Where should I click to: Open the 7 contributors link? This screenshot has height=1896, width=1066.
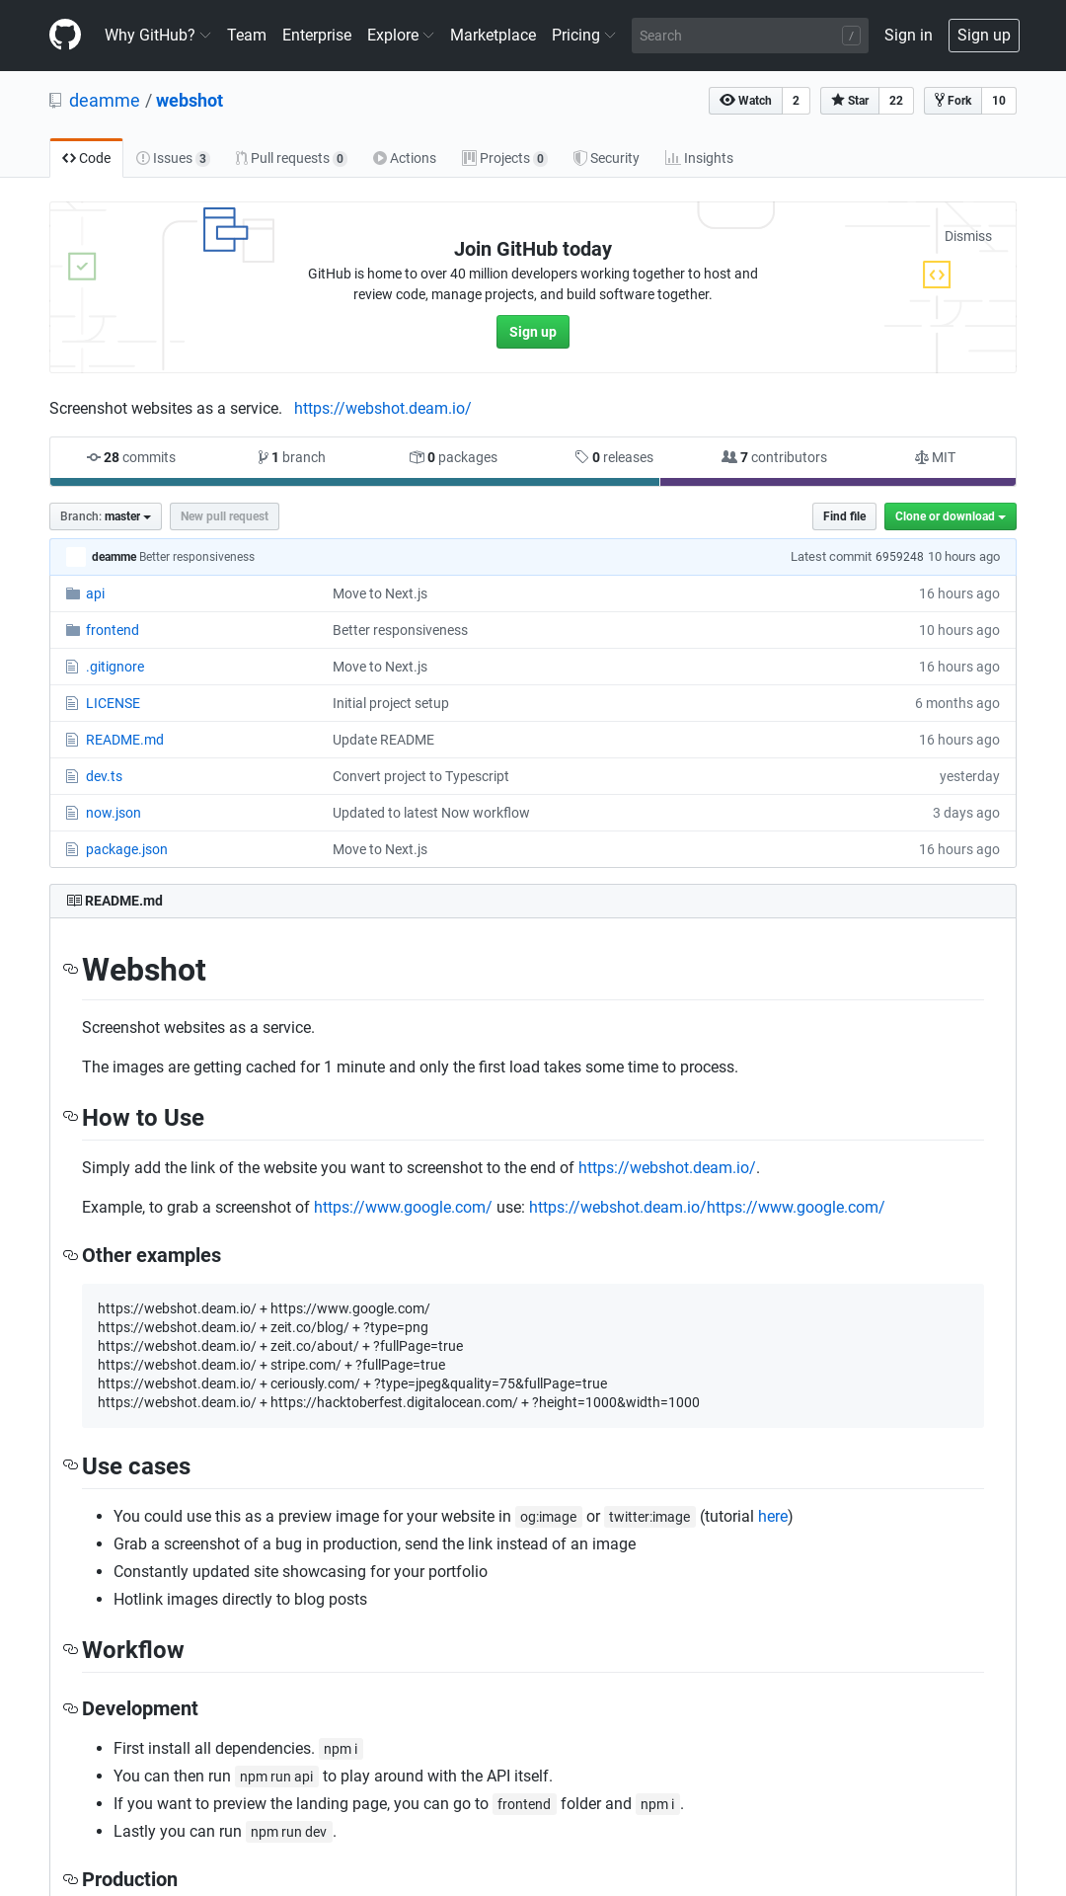coord(775,457)
